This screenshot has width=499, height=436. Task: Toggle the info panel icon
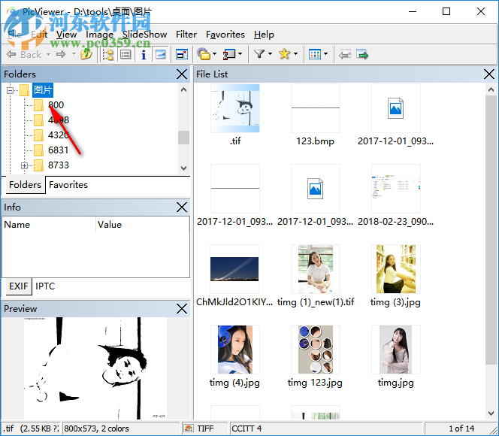pos(144,54)
